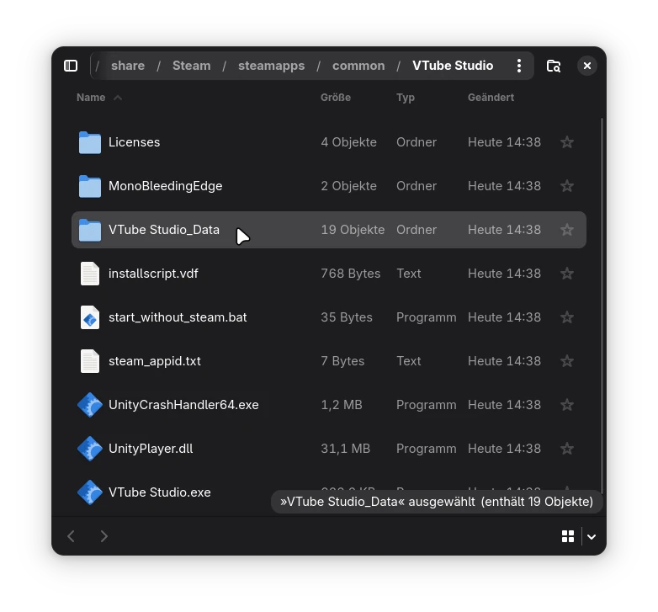Image resolution: width=658 pixels, height=612 pixels.
Task: Select the Licenses folder name
Action: 135,142
